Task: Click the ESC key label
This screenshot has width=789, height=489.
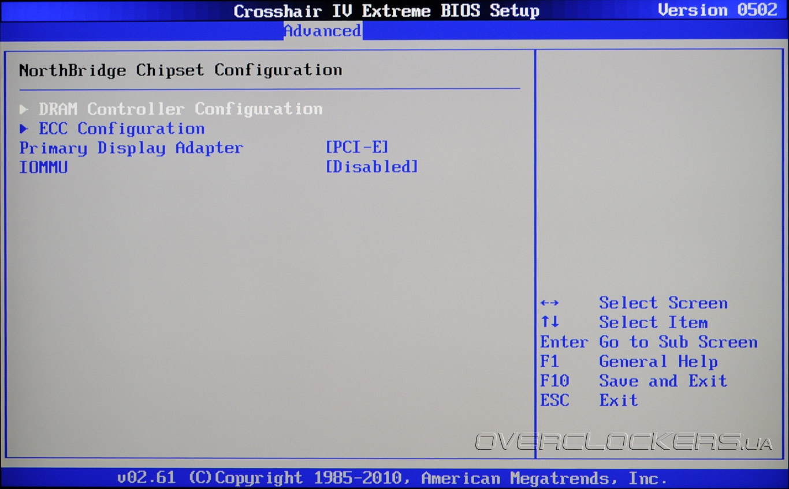Action: [x=554, y=400]
